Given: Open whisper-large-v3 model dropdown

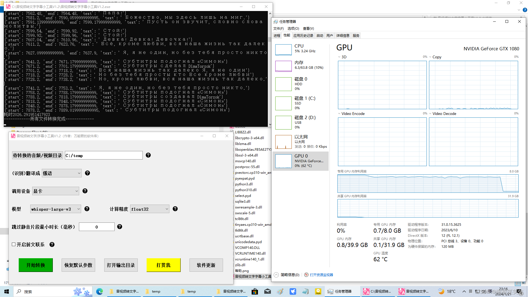Looking at the screenshot, I should pyautogui.click(x=56, y=209).
